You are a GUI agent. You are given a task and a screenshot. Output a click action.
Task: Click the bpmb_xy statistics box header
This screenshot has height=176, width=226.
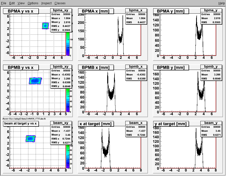(x=61, y=67)
